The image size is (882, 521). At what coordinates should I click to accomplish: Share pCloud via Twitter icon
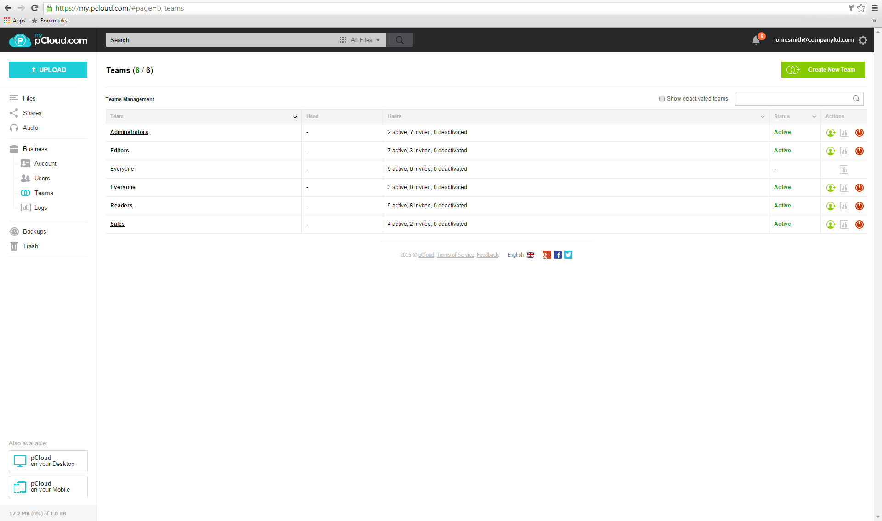pos(568,255)
